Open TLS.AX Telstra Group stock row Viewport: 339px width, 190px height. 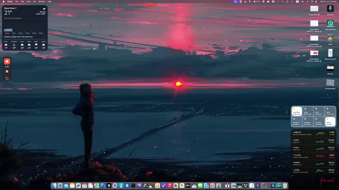(x=314, y=156)
